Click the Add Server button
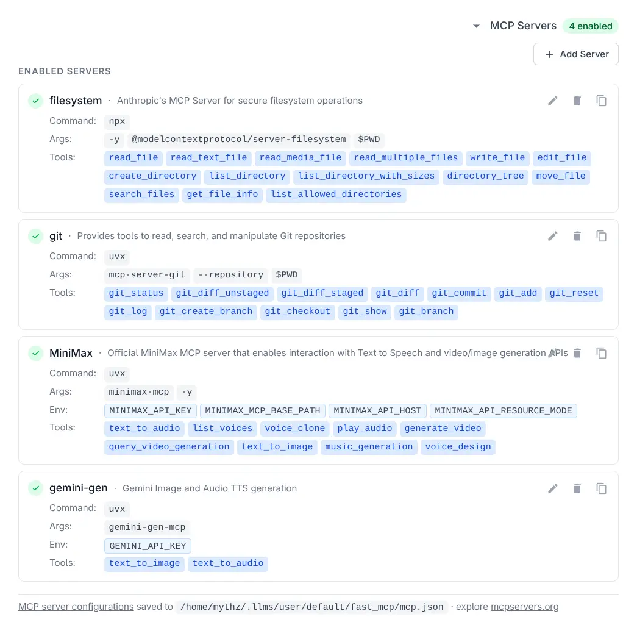This screenshot has width=637, height=625. [575, 54]
